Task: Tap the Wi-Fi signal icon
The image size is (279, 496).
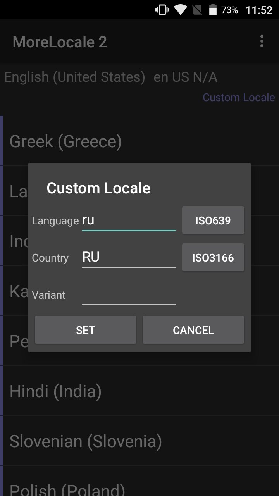Action: click(180, 10)
